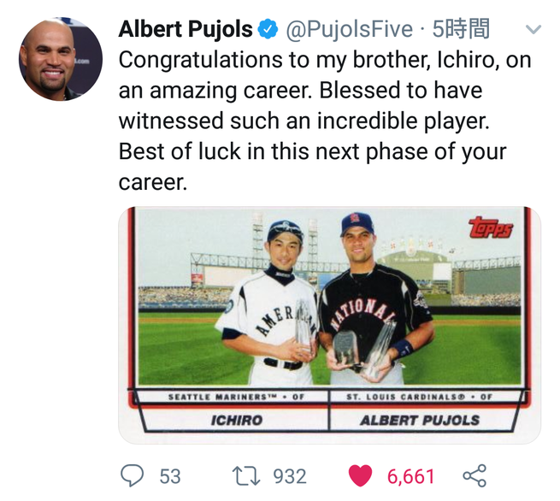The image size is (560, 501).
Task: Click the ICHIRO name label on card
Action: click(236, 421)
